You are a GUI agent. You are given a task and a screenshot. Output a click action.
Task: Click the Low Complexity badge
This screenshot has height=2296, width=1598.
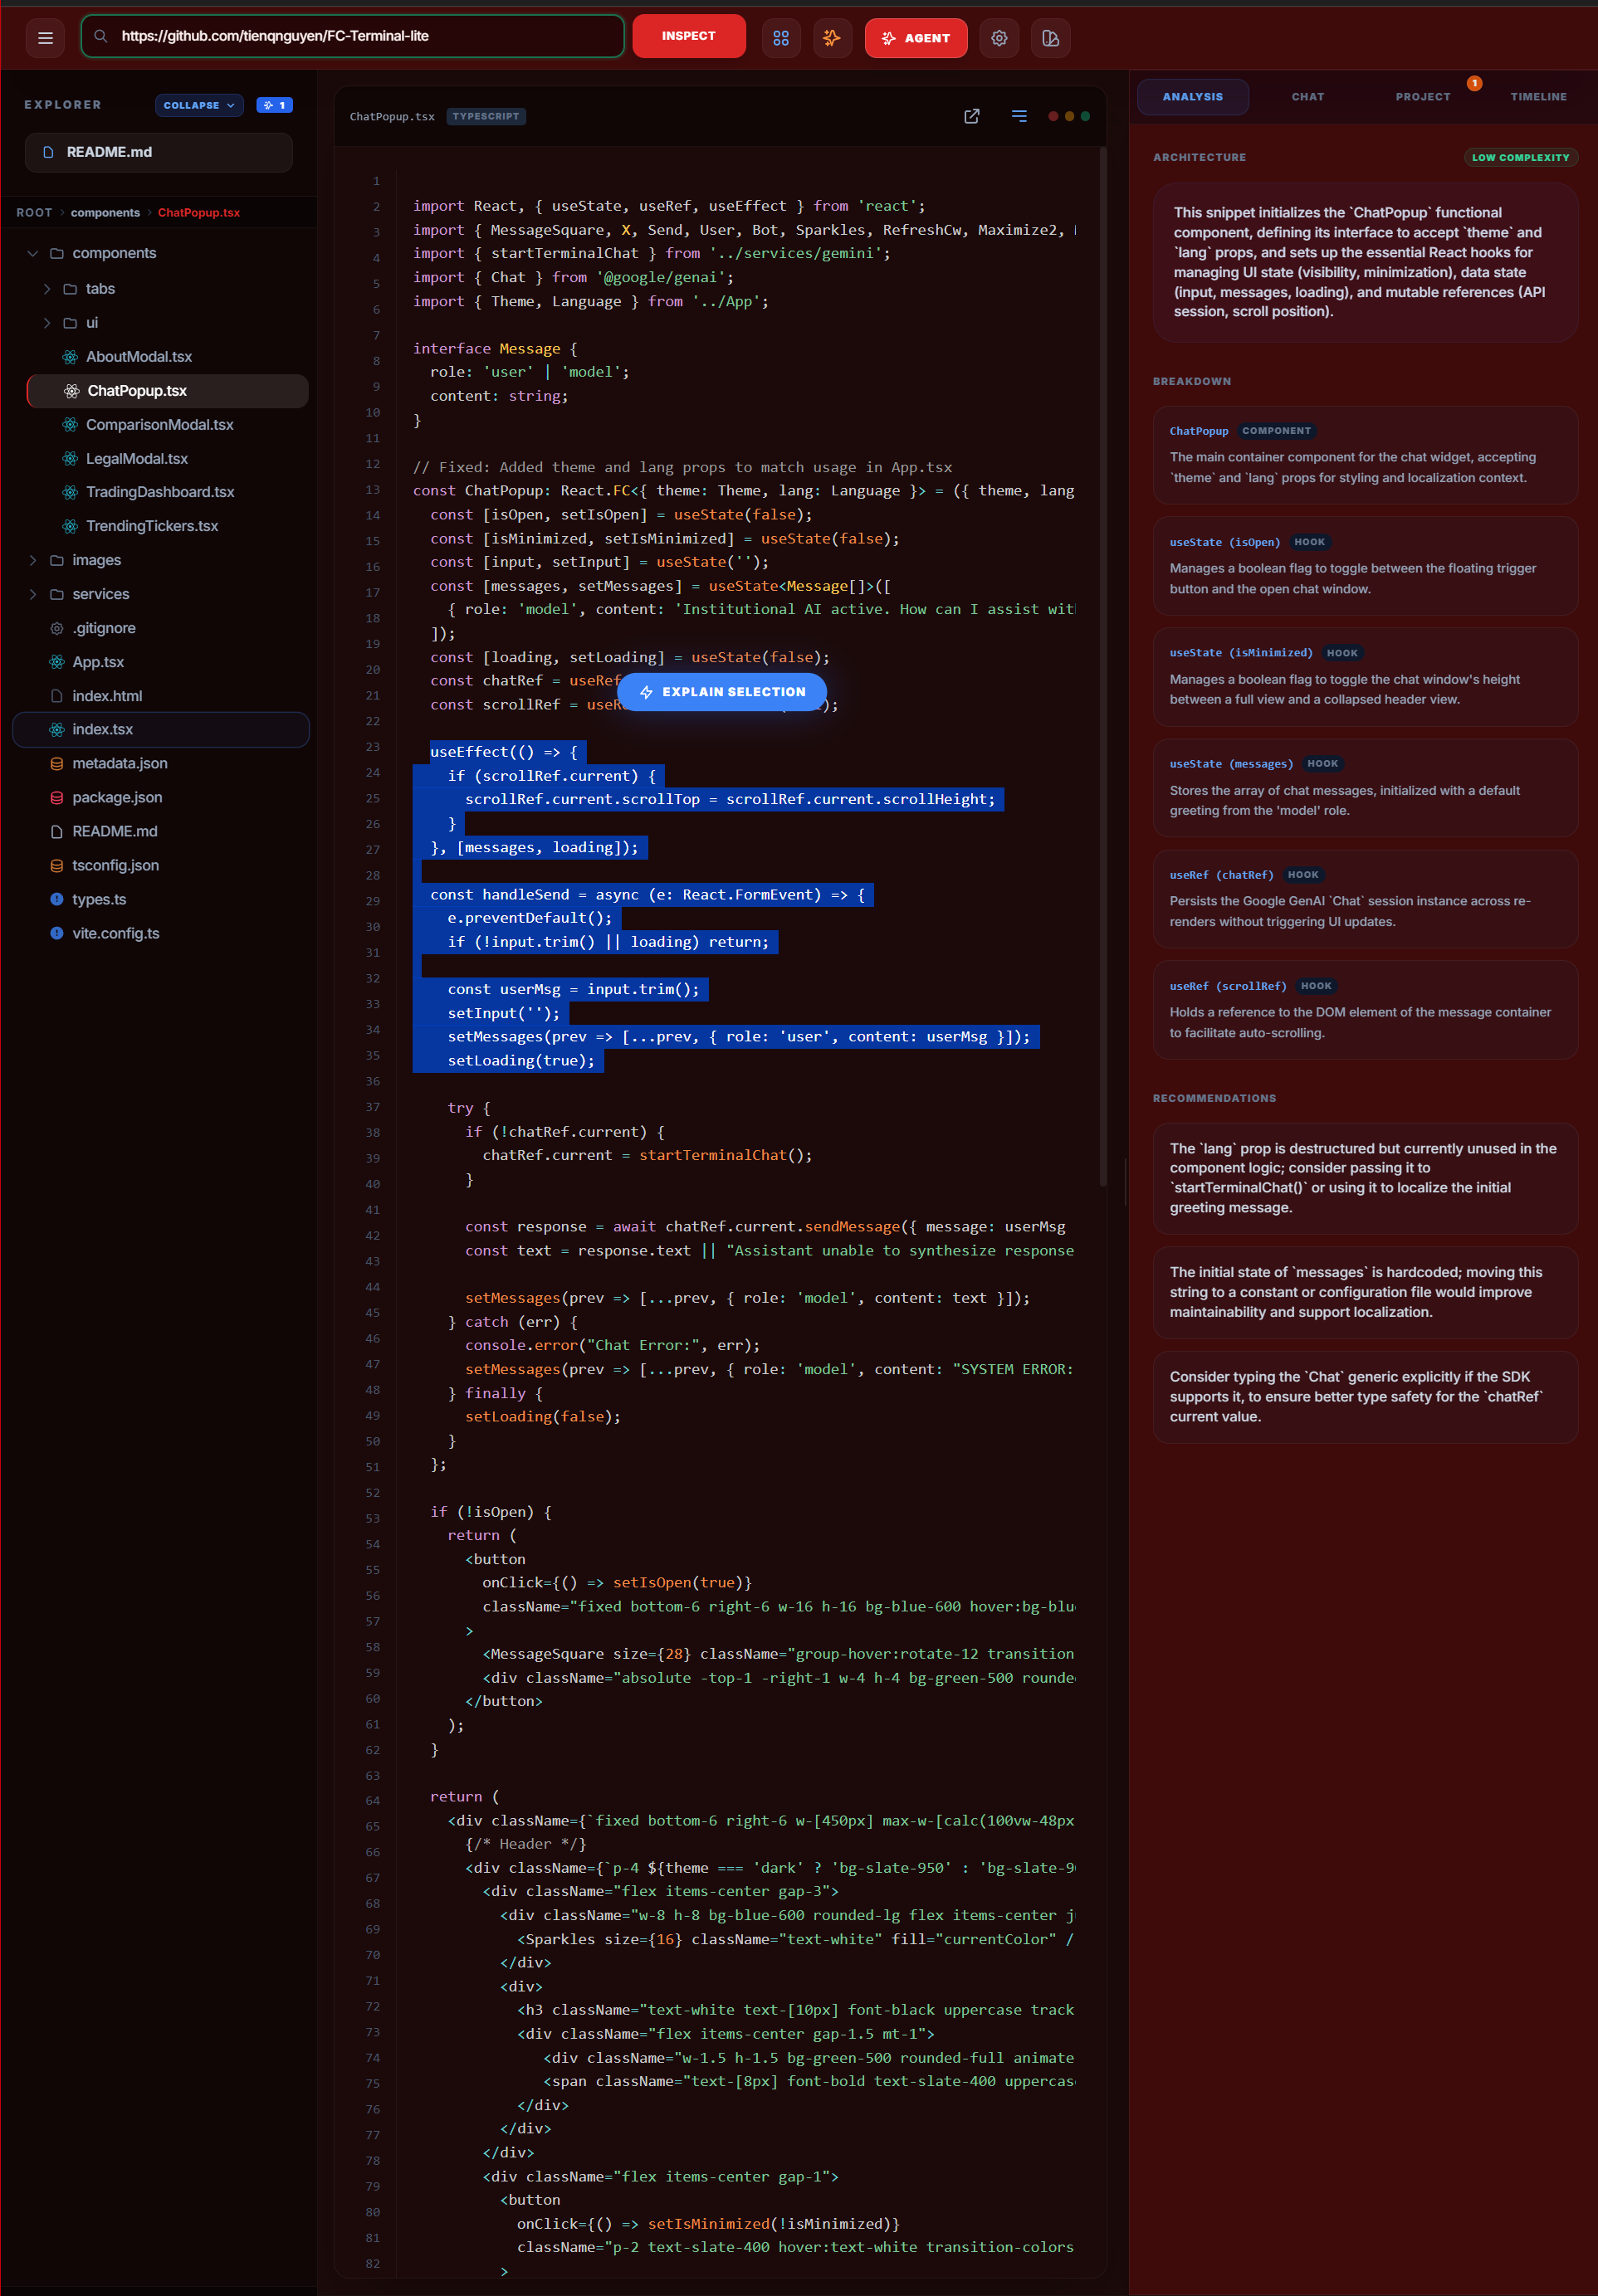1521,157
